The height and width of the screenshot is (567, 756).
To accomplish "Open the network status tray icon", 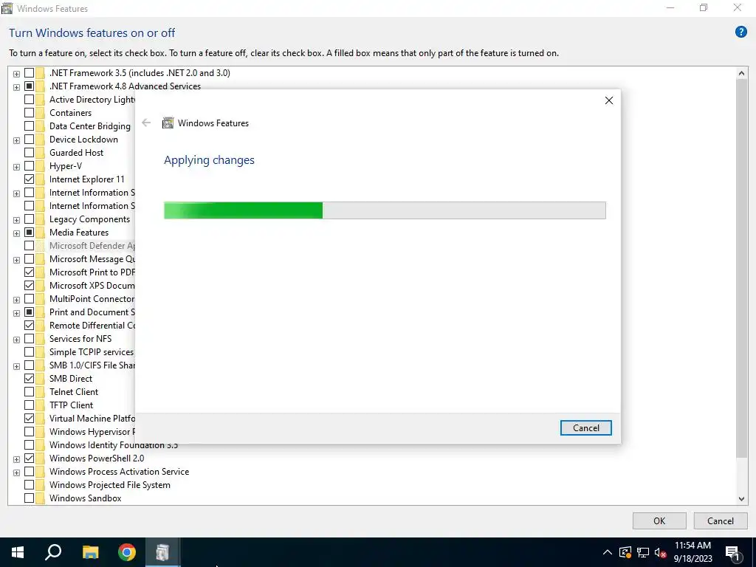I will [x=643, y=552].
